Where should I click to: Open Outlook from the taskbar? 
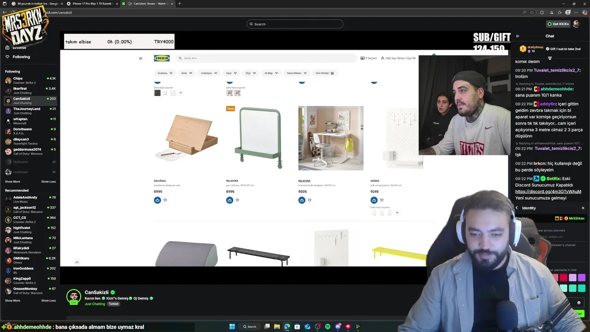(307, 326)
